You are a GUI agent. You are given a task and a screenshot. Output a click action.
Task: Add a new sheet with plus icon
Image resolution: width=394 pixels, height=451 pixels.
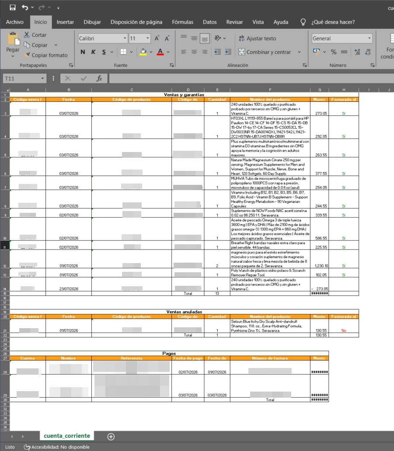coord(111,437)
